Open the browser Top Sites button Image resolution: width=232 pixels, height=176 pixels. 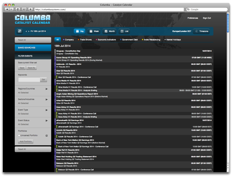24,9
